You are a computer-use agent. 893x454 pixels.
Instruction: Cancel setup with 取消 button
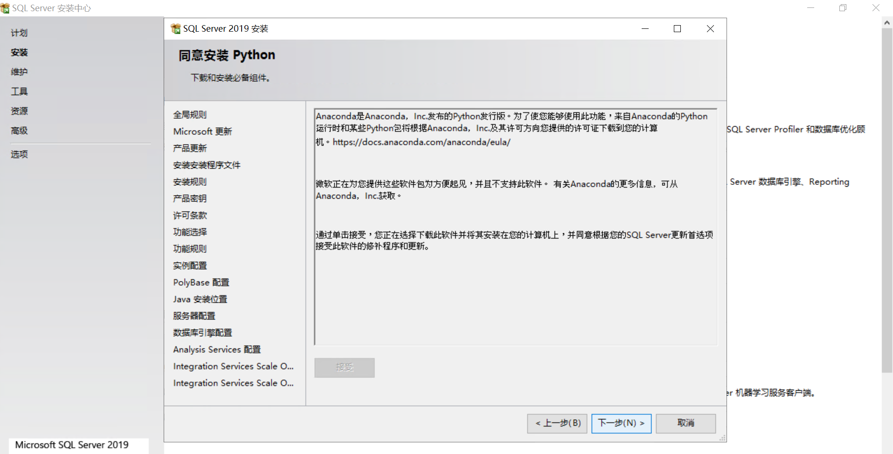click(685, 423)
